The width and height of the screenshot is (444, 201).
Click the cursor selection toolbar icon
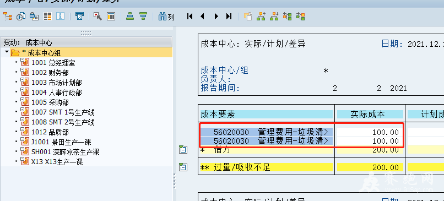(x=98, y=16)
